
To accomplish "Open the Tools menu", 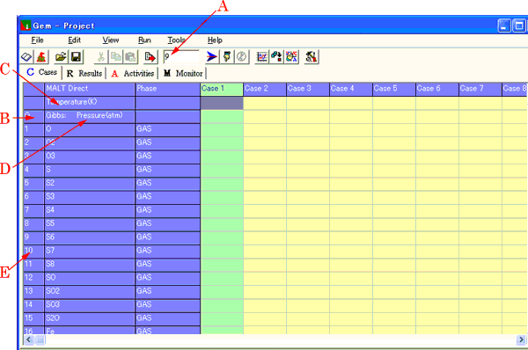I will click(x=177, y=40).
